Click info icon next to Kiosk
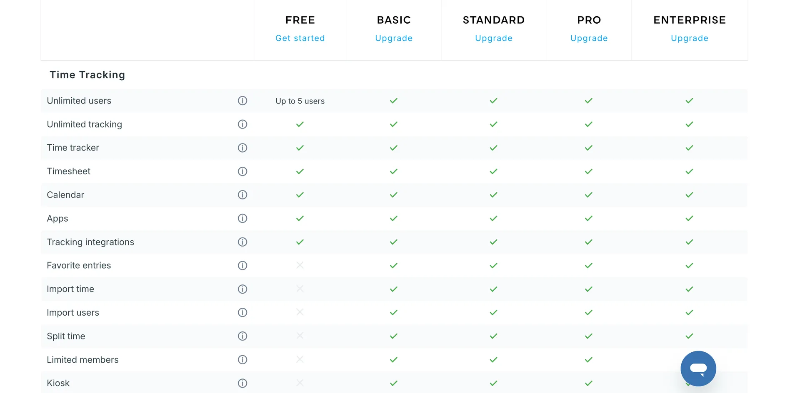800x393 pixels. click(242, 383)
